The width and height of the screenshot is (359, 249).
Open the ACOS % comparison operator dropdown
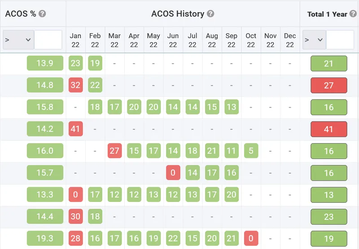tap(18, 40)
